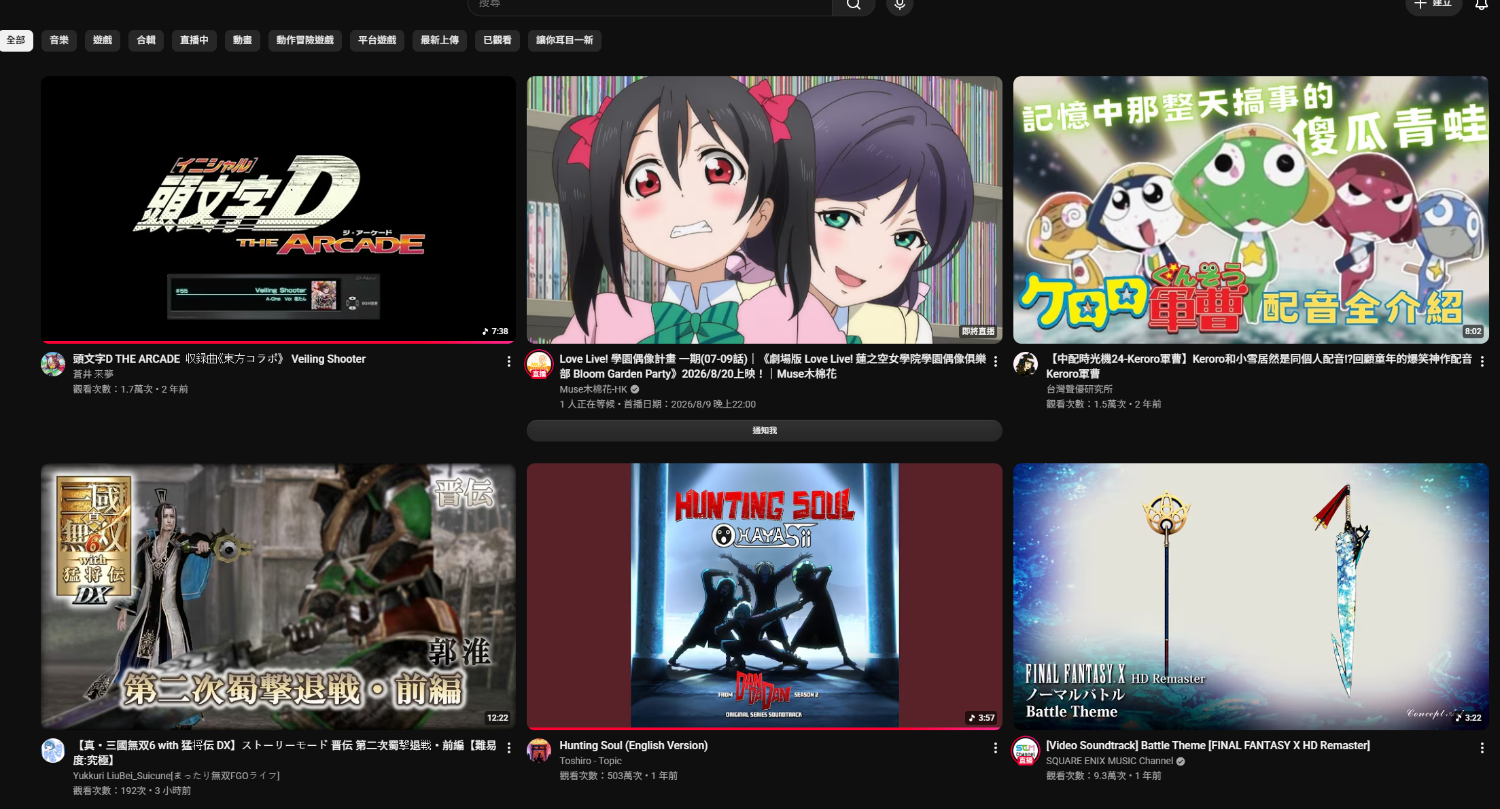1500x809 pixels.
Task: Select the 動作冒險遊戲 filter chip
Action: click(x=305, y=40)
